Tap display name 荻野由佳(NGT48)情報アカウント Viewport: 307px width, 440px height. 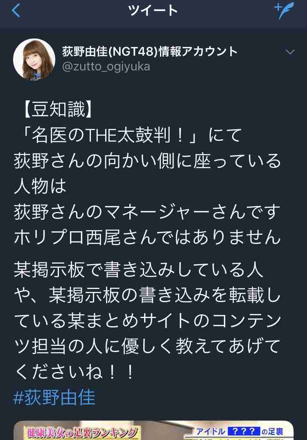(150, 51)
